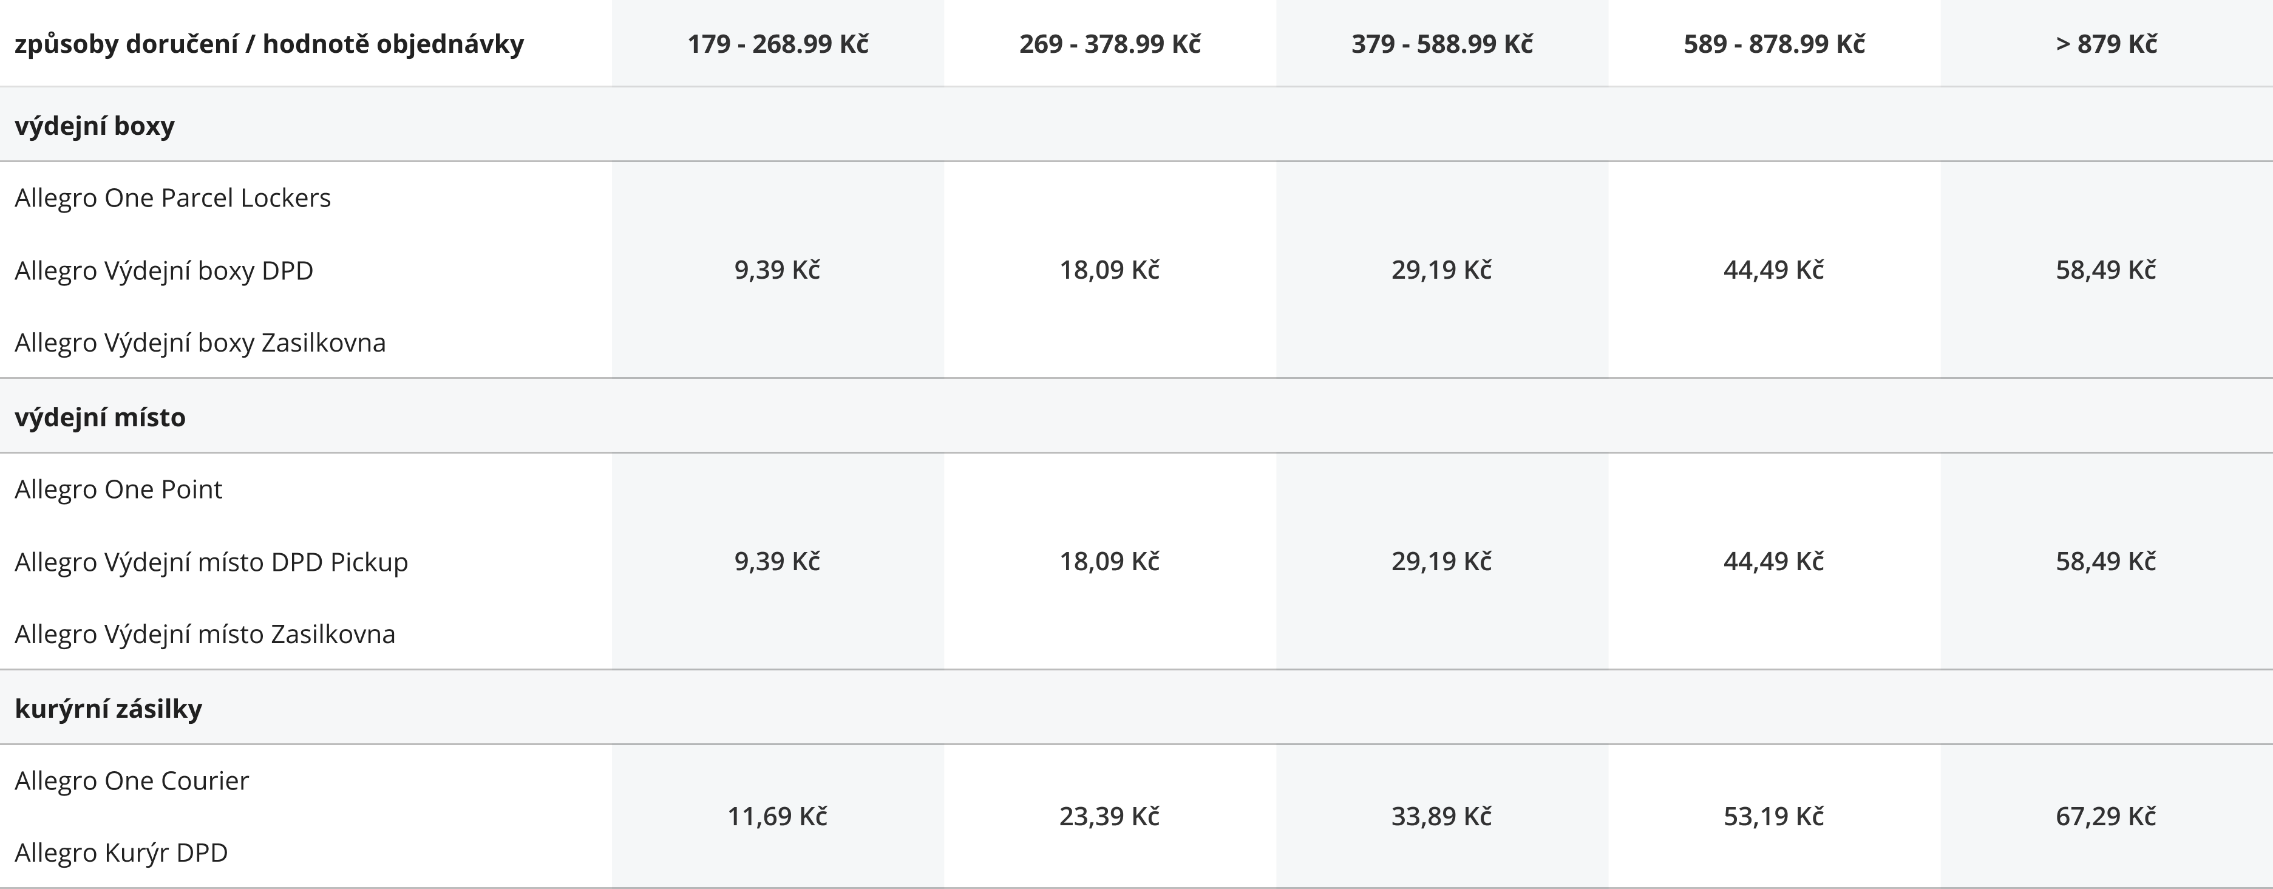Select the 589 - 878.99 Kč column header
The image size is (2273, 889).
pos(1773,43)
